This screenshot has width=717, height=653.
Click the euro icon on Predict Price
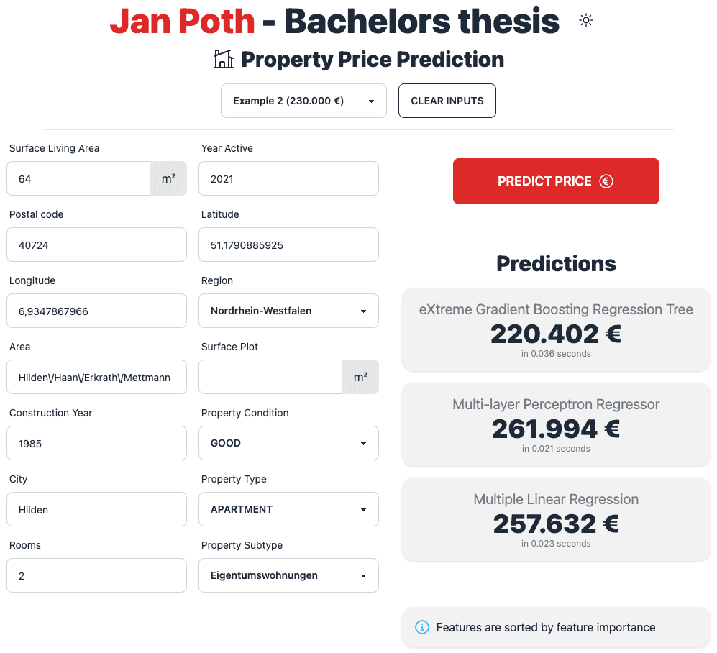click(606, 181)
